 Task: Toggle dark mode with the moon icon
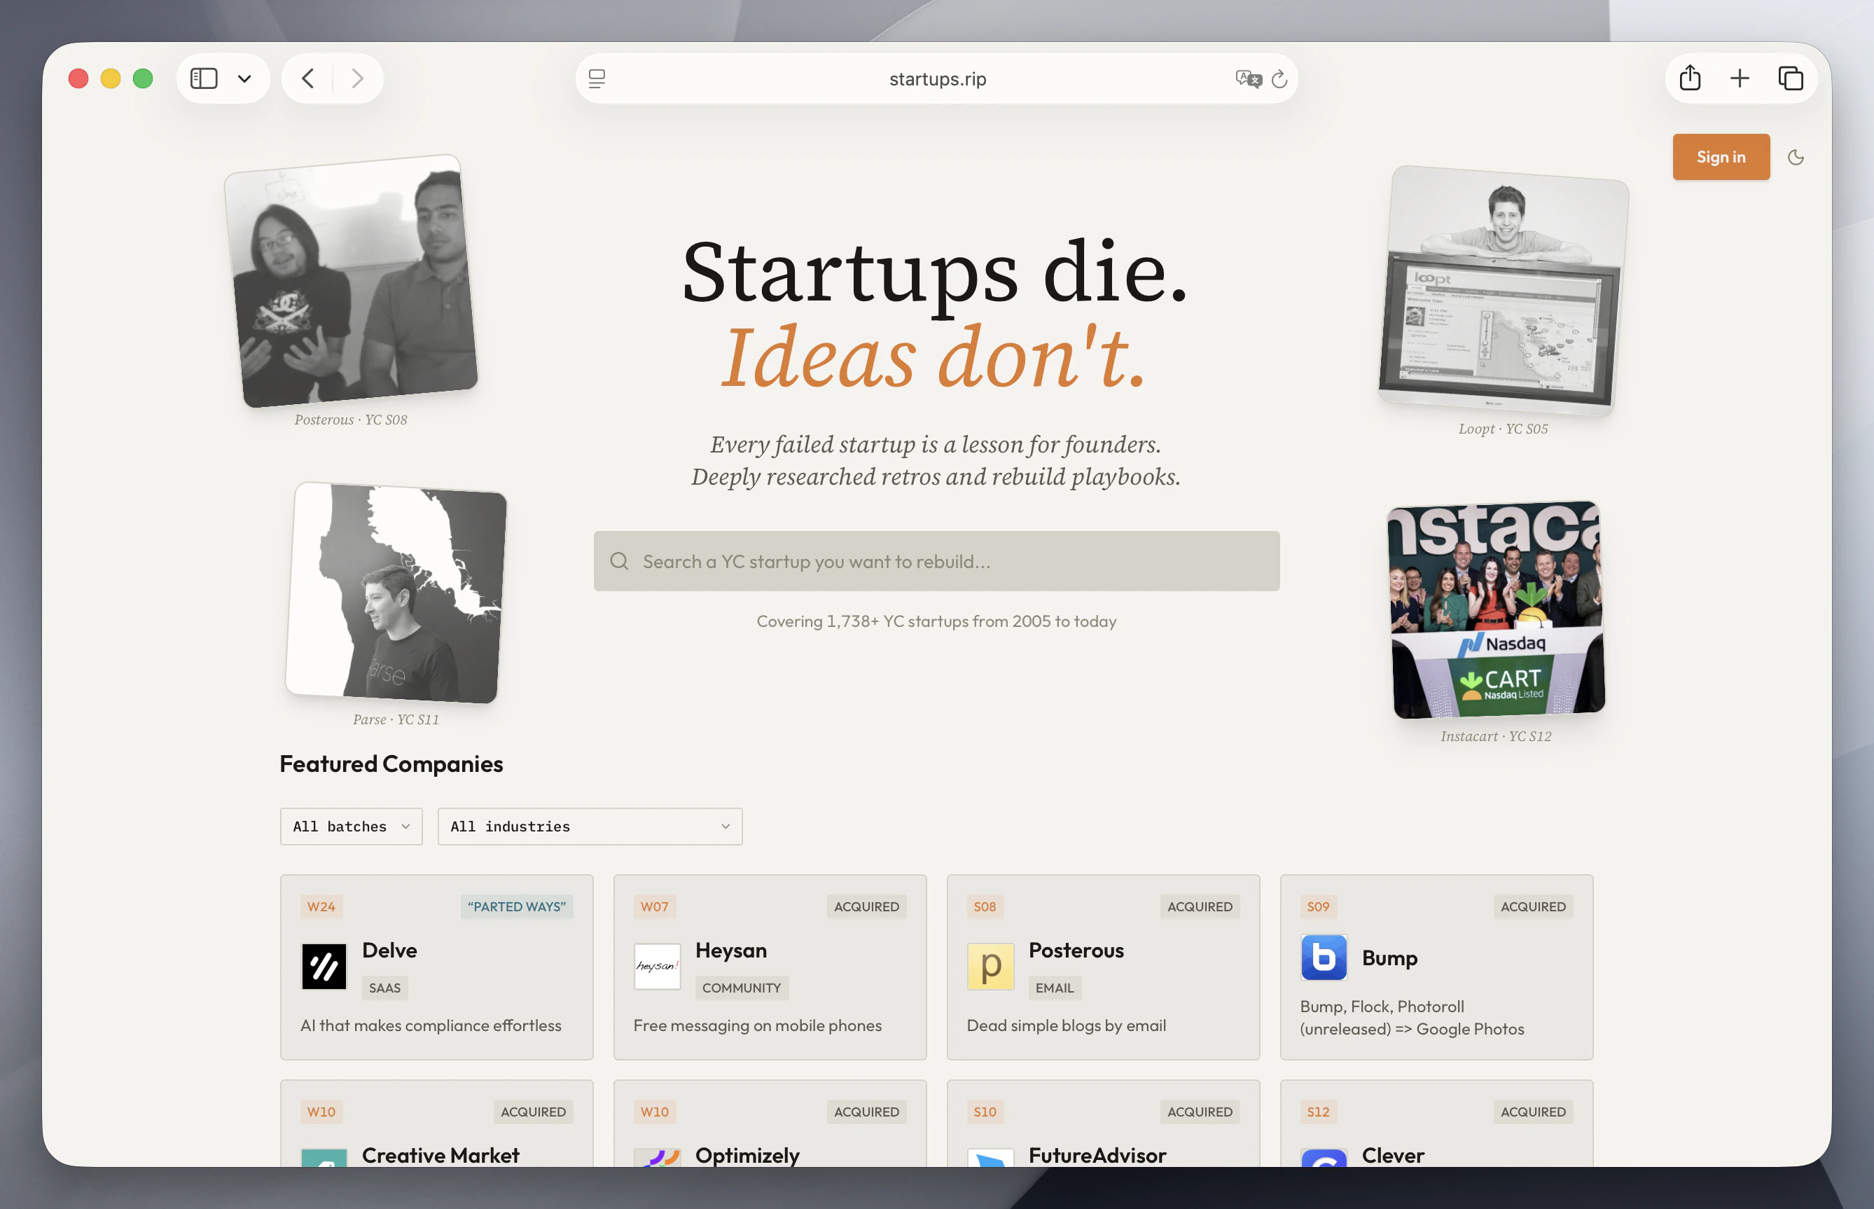tap(1797, 157)
